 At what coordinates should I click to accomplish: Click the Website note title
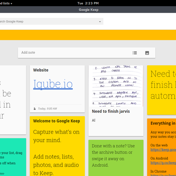point(41,70)
